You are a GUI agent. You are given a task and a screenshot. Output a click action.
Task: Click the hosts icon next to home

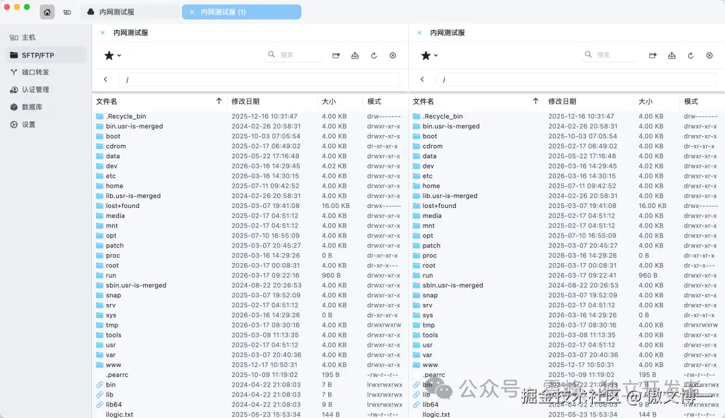coord(67,12)
